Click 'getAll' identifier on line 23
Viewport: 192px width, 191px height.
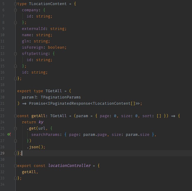point(38,116)
